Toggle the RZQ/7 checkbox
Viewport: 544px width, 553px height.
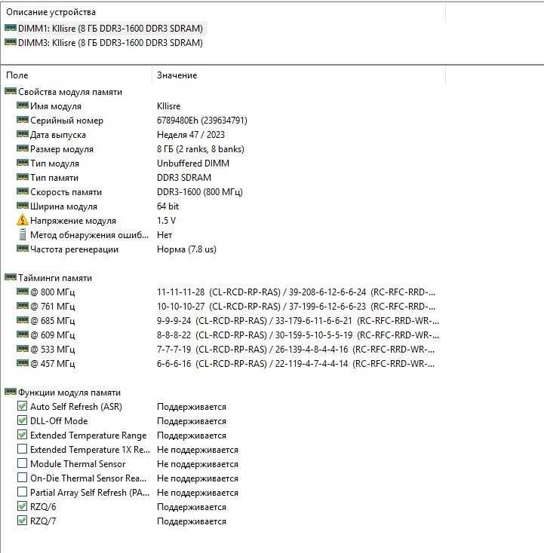(22, 521)
